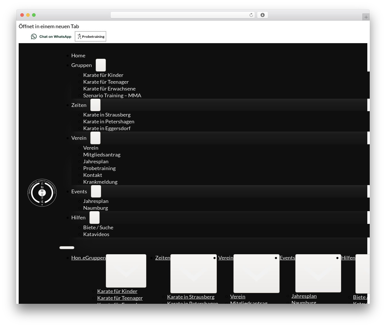Select Karate für Teenager in vertical menu

[x=106, y=82]
